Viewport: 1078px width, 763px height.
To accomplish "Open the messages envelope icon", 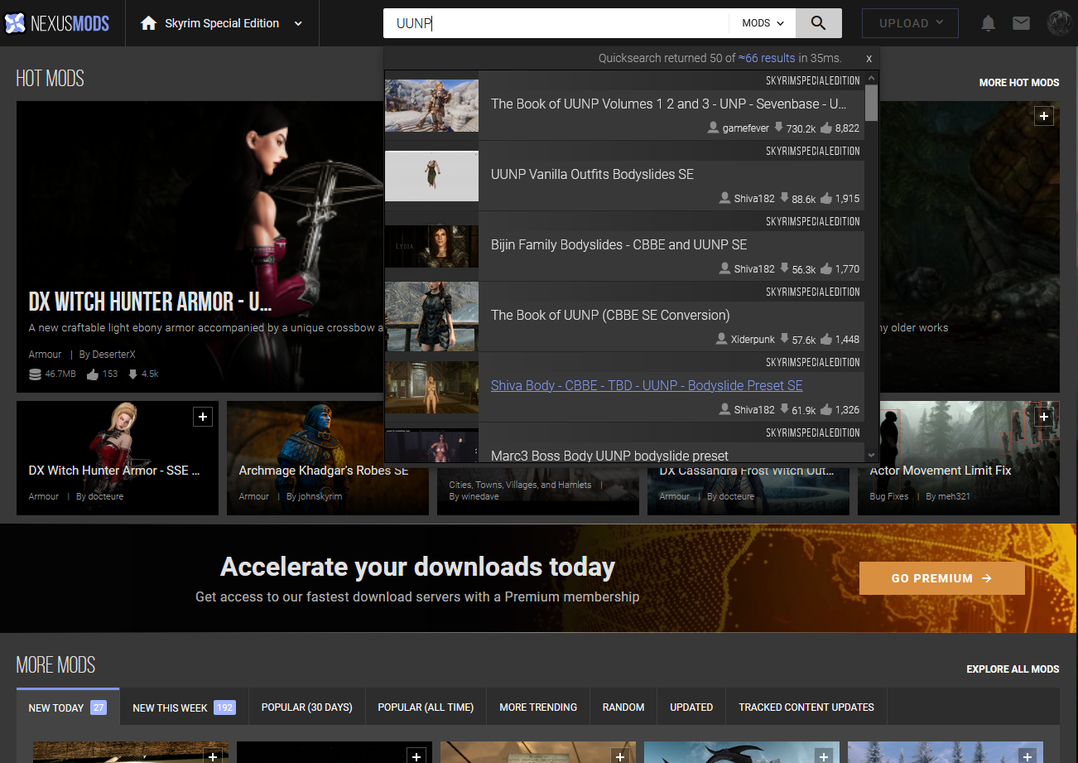I will pos(1021,23).
